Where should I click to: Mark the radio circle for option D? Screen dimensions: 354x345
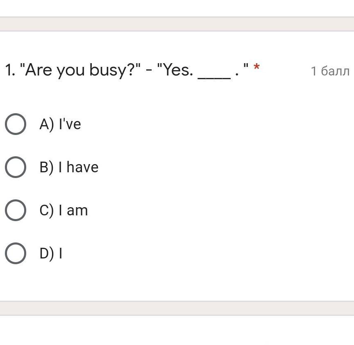(x=16, y=253)
